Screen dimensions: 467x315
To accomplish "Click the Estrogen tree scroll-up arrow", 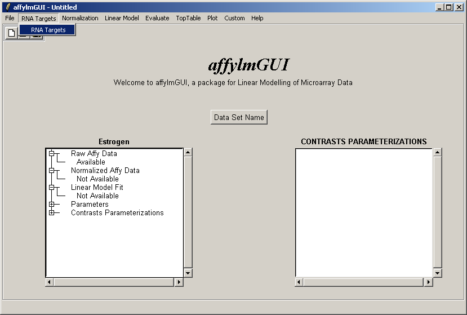I will pyautogui.click(x=188, y=152).
